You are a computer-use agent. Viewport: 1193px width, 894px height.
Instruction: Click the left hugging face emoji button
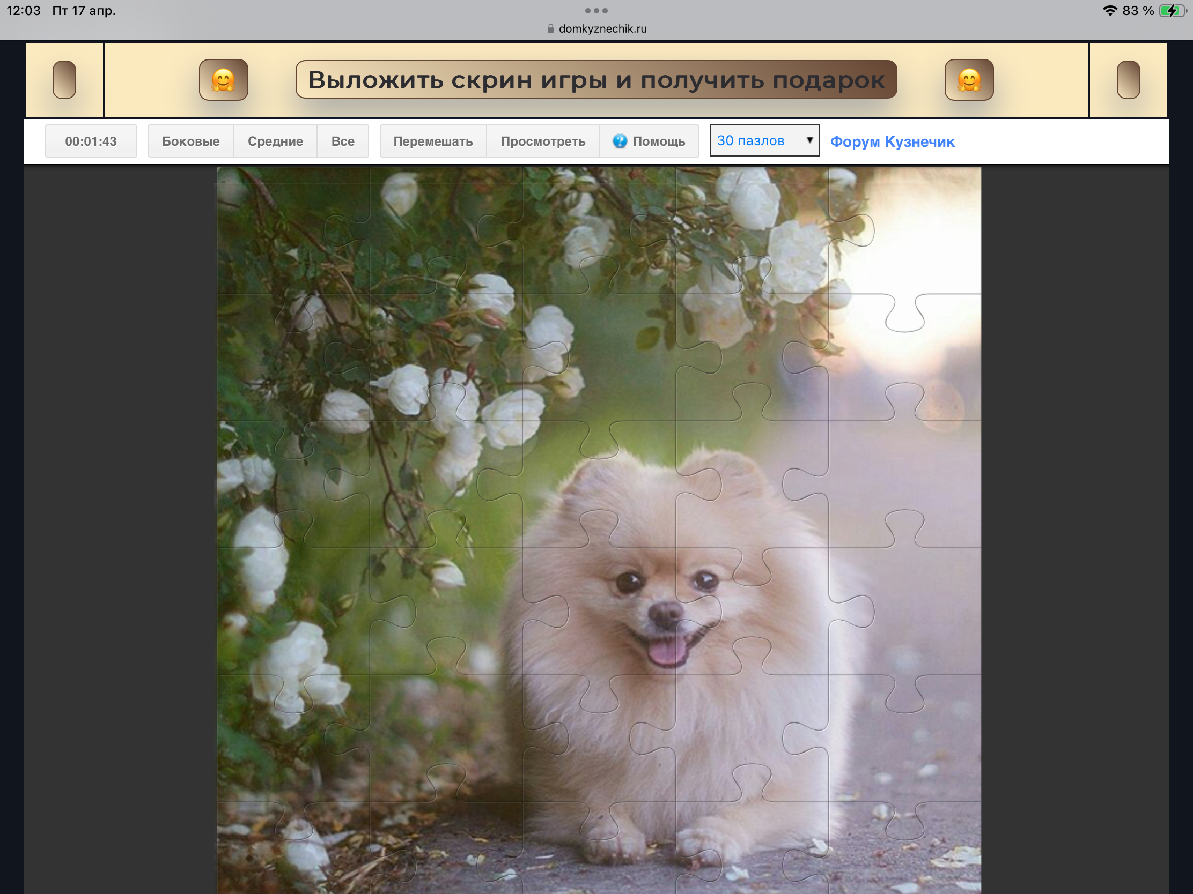coord(223,80)
